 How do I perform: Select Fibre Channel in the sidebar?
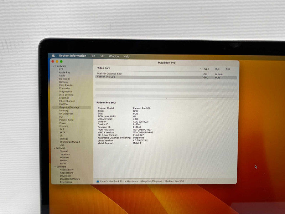pyautogui.click(x=67, y=101)
